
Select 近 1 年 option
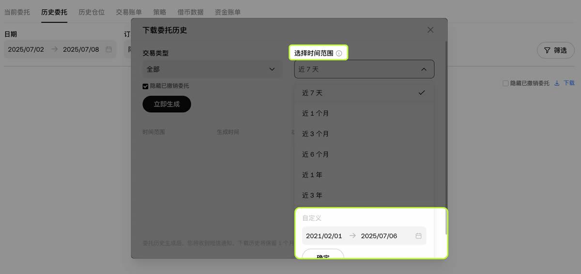click(x=312, y=175)
